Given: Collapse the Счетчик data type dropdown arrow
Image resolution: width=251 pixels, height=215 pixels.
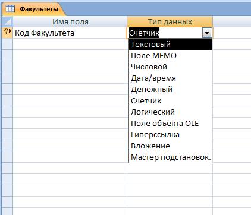Looking at the screenshot, I should (207, 33).
